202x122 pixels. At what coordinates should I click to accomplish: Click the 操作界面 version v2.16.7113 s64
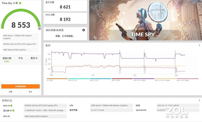(111, 110)
